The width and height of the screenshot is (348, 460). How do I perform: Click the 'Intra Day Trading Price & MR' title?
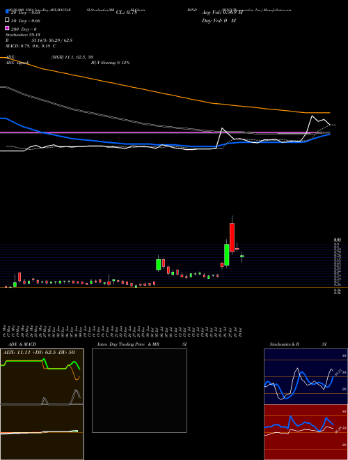128,344
